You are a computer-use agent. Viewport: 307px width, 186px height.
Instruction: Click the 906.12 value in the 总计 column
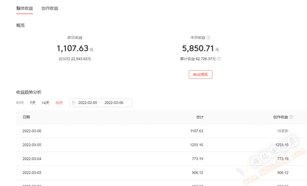(x=198, y=173)
